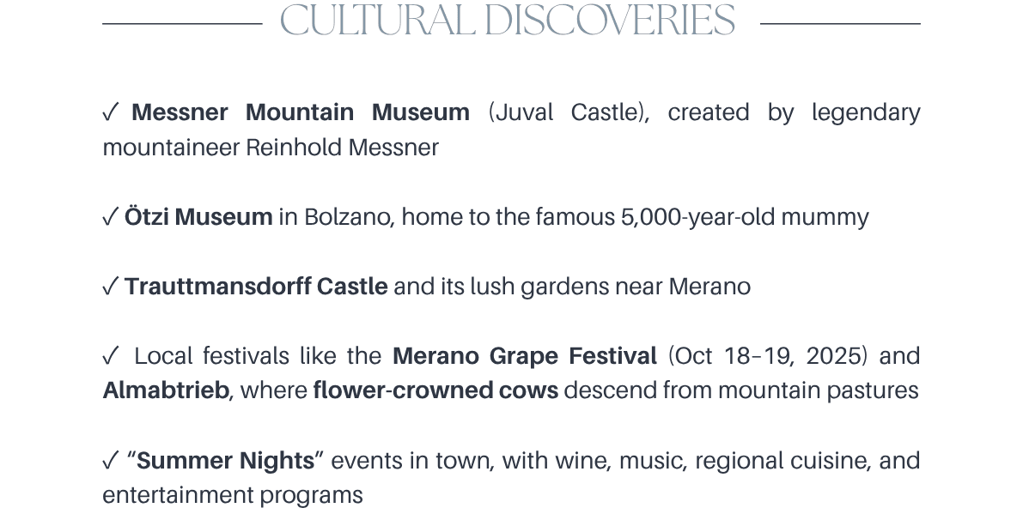1023x514 pixels.
Task: Click the bold Summer Nights text
Action: tap(226, 462)
